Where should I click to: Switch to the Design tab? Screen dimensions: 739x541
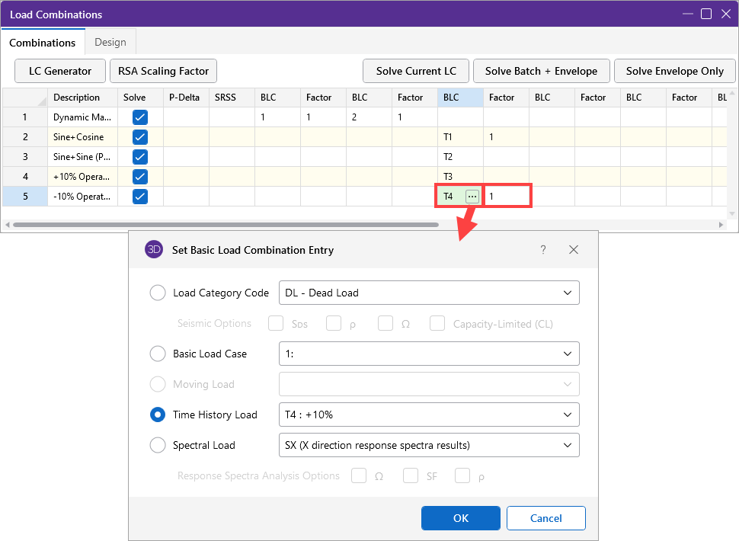[110, 42]
